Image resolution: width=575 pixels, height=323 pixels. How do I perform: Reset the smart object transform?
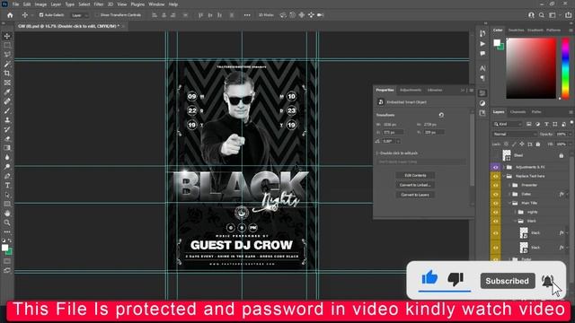[441, 115]
